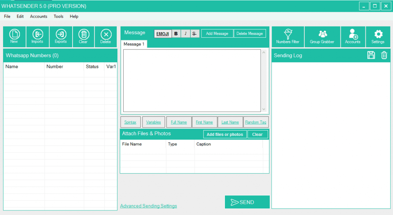Open the Imports tool
The height and width of the screenshot is (215, 393).
tap(37, 36)
